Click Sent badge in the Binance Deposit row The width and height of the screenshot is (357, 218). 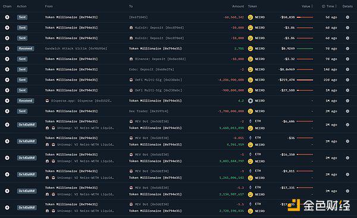pyautogui.click(x=22, y=59)
